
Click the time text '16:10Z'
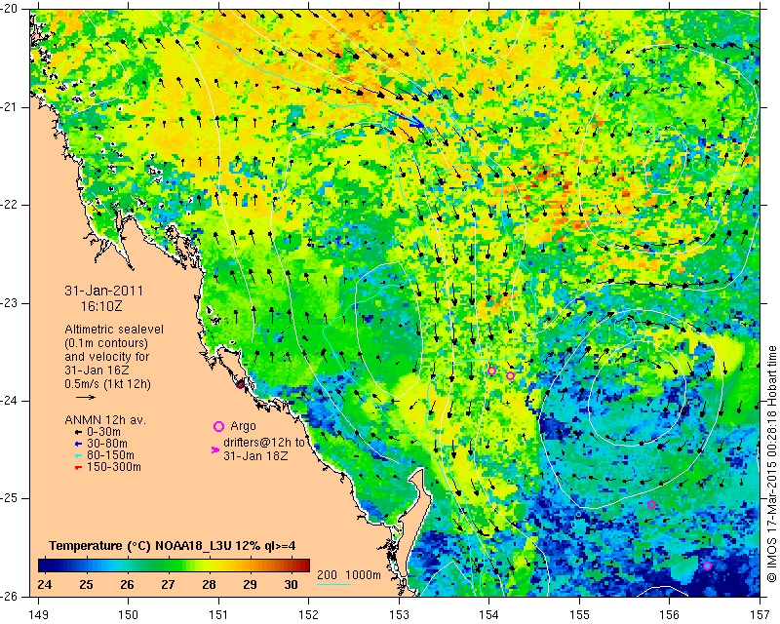point(101,306)
